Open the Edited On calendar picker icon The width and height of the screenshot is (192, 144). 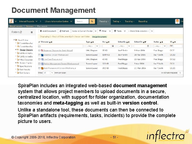(148, 46)
